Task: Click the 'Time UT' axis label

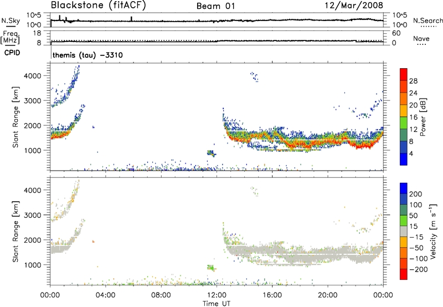Action: (217, 303)
